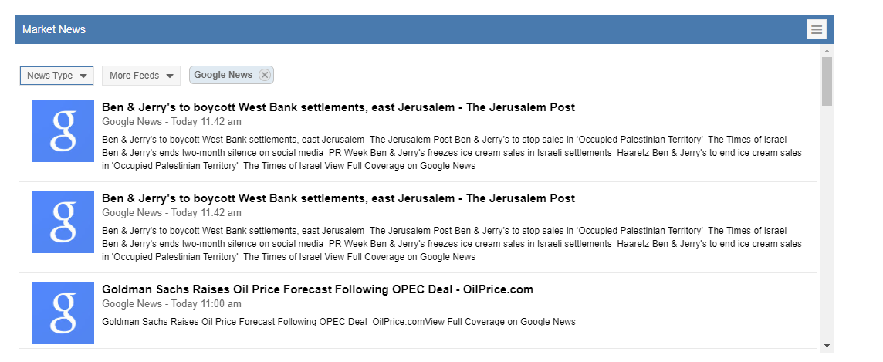The image size is (883, 362).
Task: Open second Ben & Jerry's boycott headline
Action: click(338, 198)
